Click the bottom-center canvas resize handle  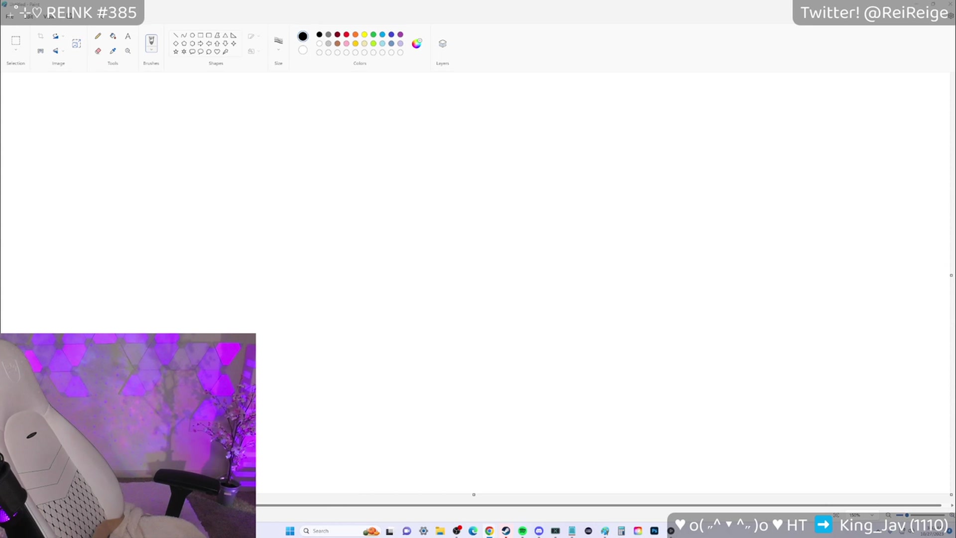(474, 495)
